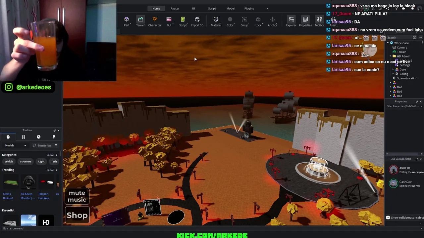
Task: Open the Plugins ribbon tab
Action: tap(249, 8)
